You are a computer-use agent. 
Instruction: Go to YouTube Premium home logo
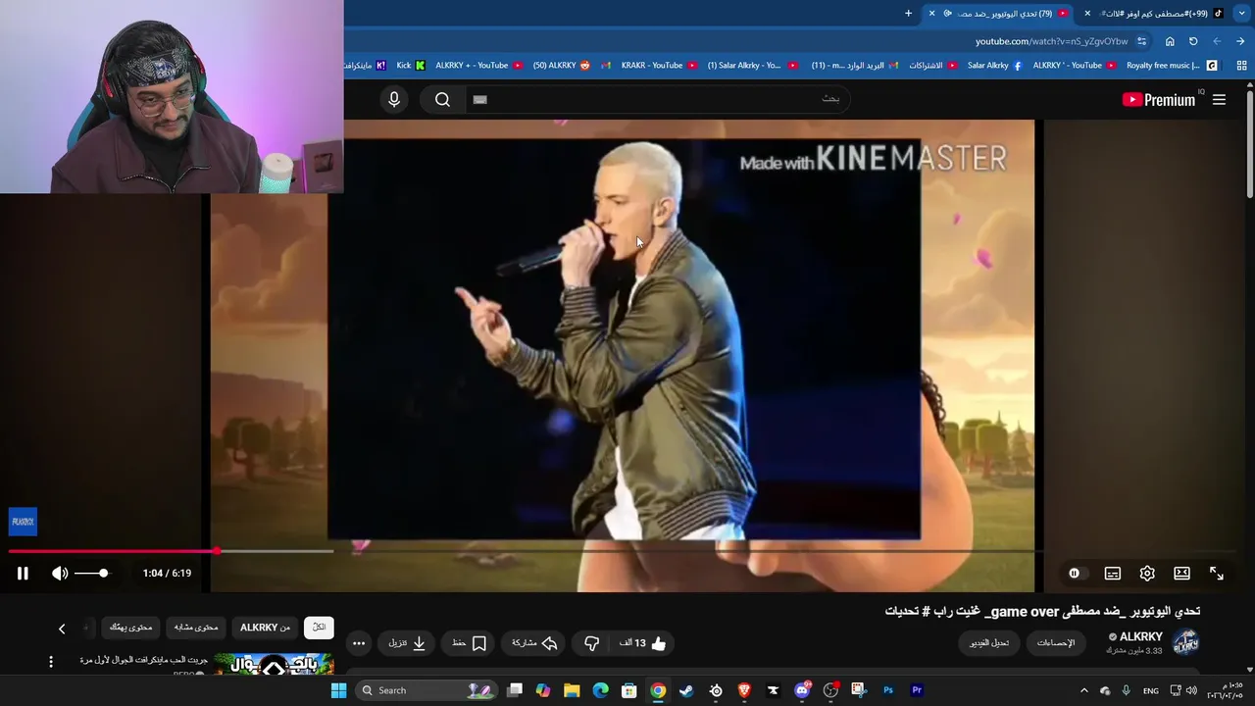[x=1159, y=99]
